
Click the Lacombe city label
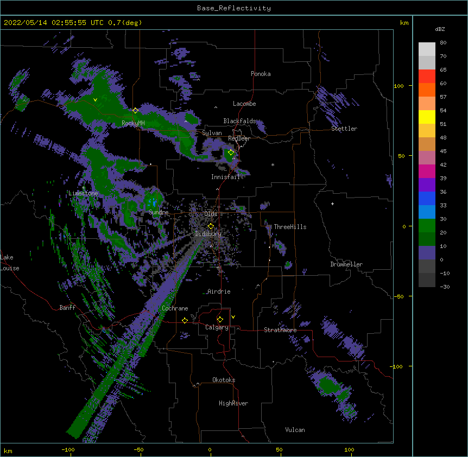point(244,104)
